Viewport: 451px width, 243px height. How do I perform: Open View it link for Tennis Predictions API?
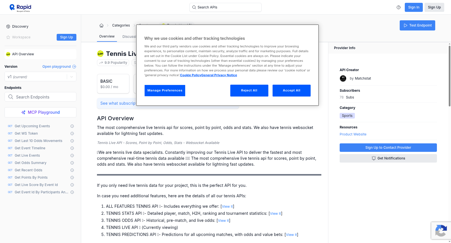(291, 235)
